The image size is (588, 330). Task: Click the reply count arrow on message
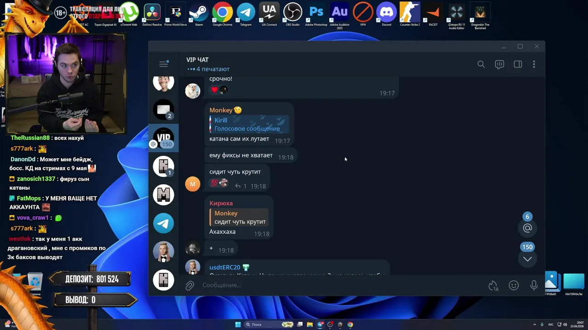[240, 186]
